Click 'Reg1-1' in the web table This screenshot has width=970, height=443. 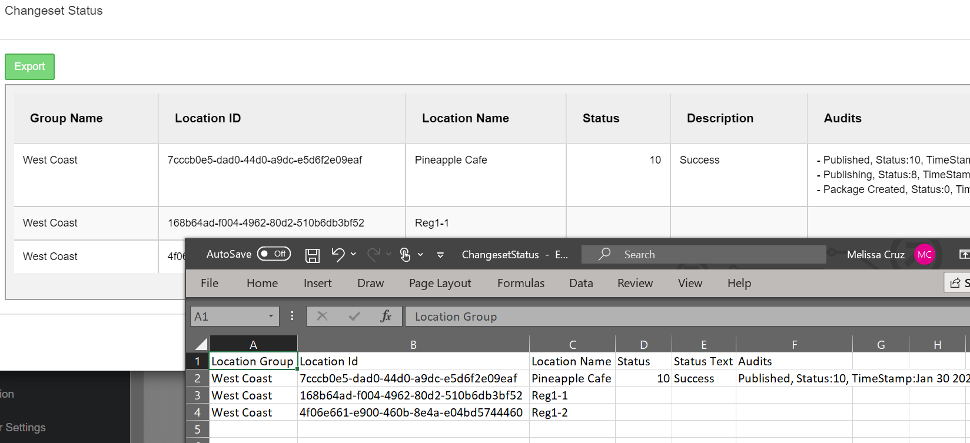coord(432,223)
